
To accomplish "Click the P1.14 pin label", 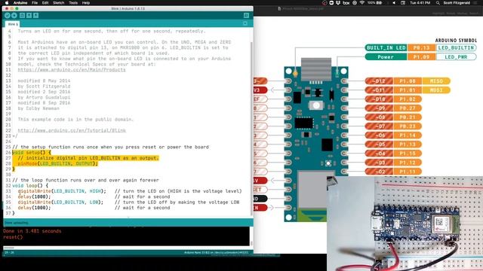I will click(408, 135).
